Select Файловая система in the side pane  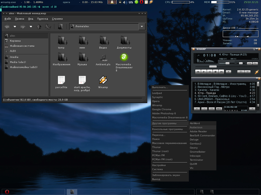tap(26, 46)
